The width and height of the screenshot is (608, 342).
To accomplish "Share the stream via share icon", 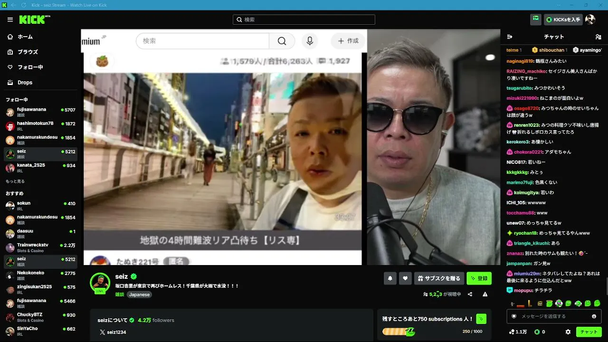I will tap(470, 294).
